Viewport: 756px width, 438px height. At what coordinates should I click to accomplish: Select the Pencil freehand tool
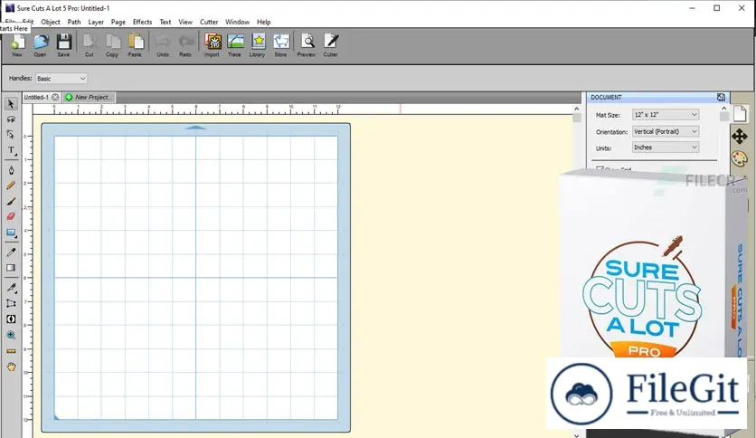(x=11, y=186)
